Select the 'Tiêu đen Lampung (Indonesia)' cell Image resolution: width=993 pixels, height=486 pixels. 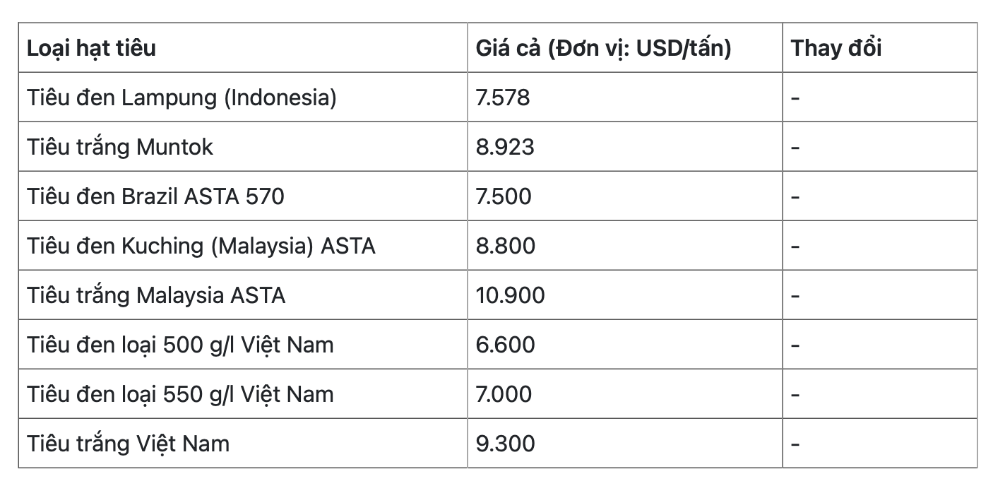coord(182,97)
